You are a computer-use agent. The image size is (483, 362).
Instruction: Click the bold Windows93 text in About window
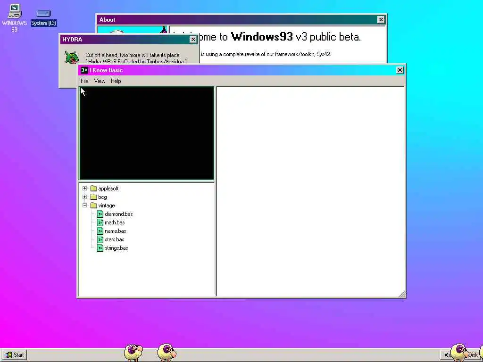pyautogui.click(x=262, y=37)
